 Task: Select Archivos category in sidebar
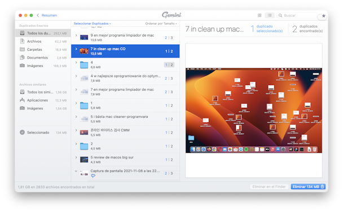tap(43, 41)
